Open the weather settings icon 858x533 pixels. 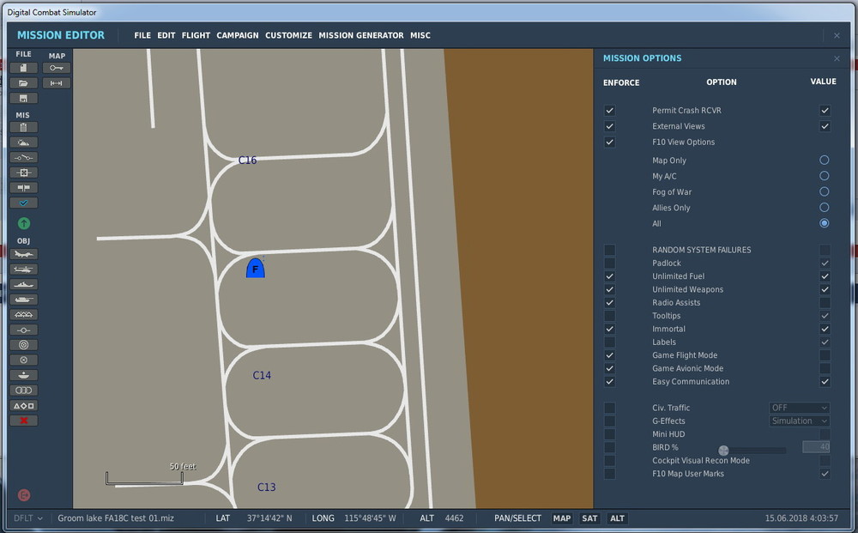pyautogui.click(x=23, y=142)
